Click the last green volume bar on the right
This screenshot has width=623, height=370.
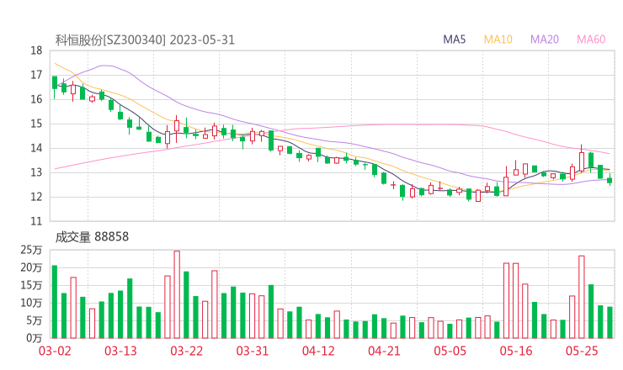click(610, 322)
